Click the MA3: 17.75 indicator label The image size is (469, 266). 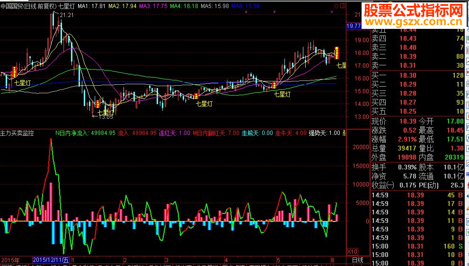pos(153,6)
